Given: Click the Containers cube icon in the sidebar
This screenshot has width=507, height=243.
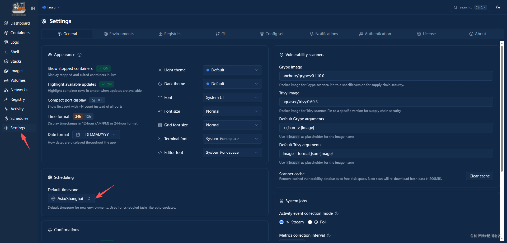Looking at the screenshot, I should coord(6,33).
